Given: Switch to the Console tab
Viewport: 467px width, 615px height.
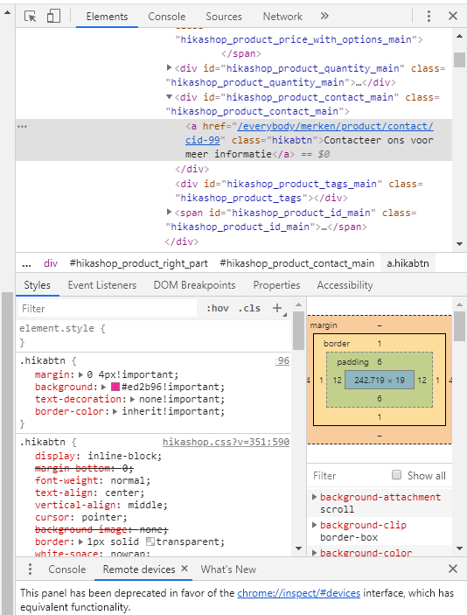Looking at the screenshot, I should pyautogui.click(x=167, y=17).
